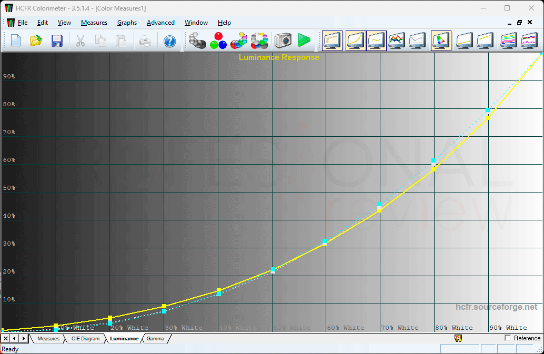Open the Advanced menu
The height and width of the screenshot is (354, 544).
160,23
